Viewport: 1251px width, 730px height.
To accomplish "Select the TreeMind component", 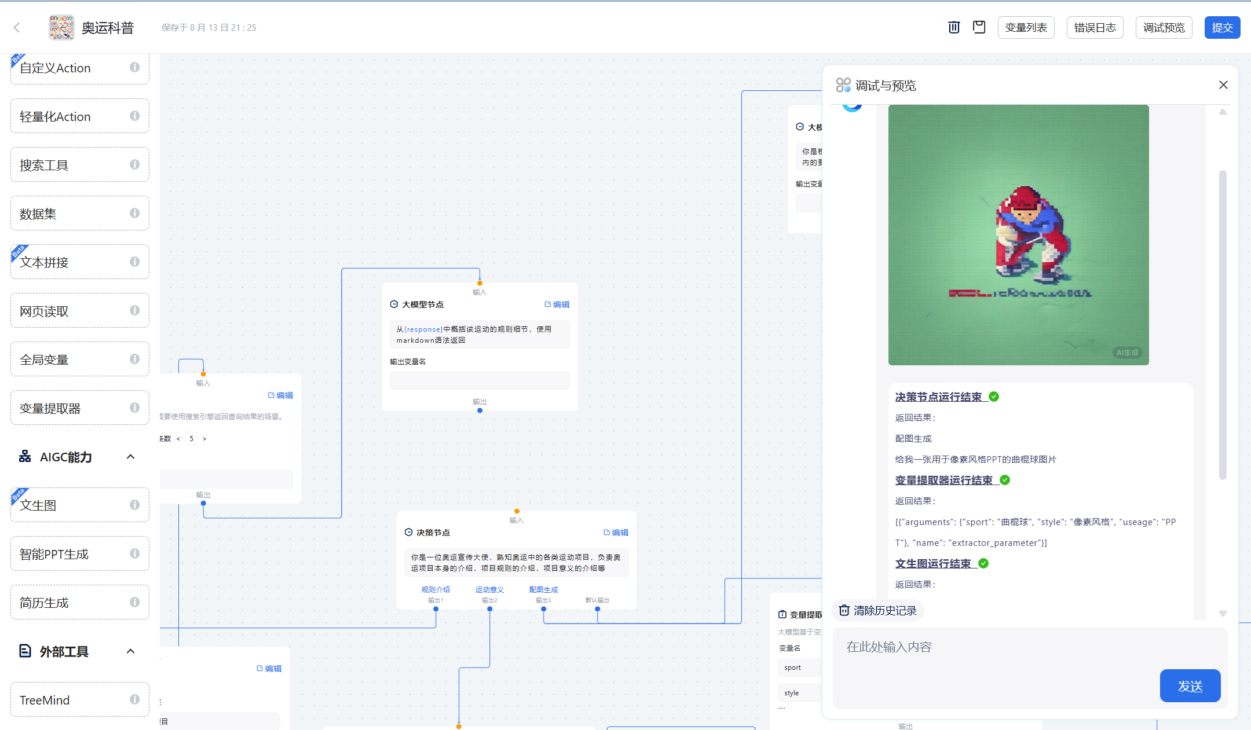I will [80, 700].
